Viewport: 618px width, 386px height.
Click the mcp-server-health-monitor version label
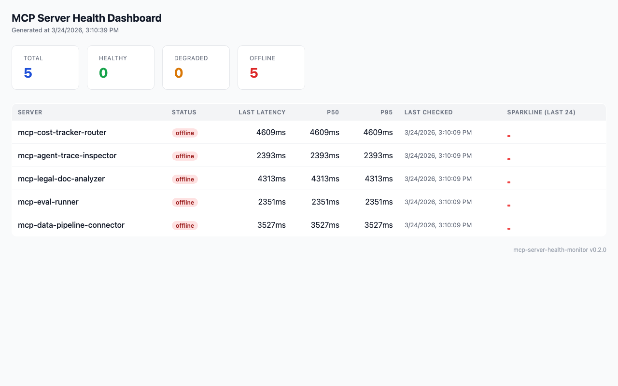coord(560,249)
